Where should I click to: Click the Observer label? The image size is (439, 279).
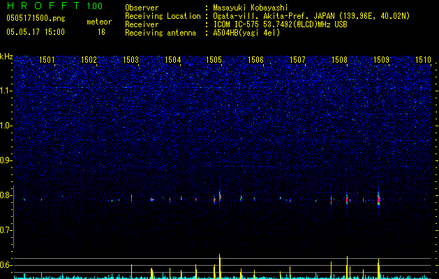tap(142, 8)
